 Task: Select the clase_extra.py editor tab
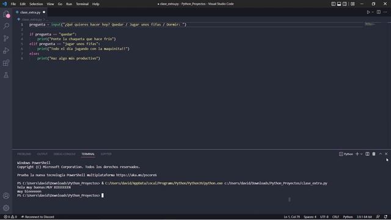pos(30,12)
